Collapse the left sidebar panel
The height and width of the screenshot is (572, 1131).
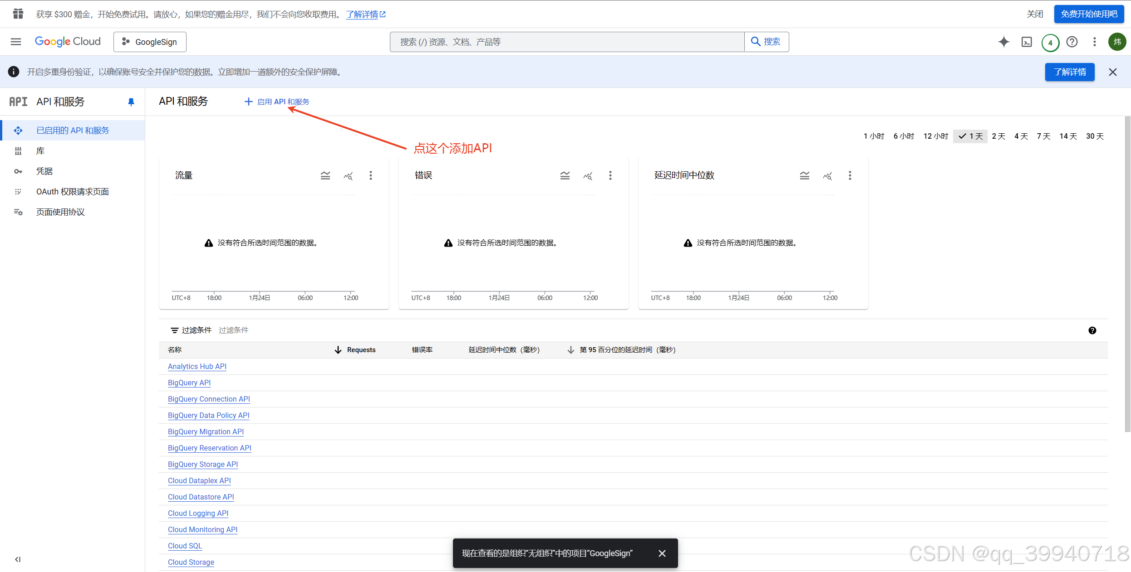click(x=18, y=559)
